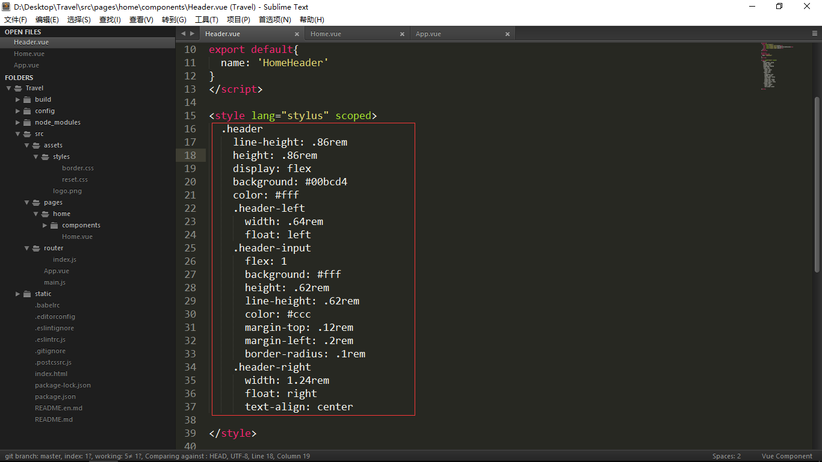Open App.vue under src folder
822x462 pixels.
click(57, 271)
